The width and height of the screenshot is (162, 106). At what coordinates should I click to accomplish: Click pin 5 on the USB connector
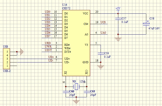[x=7, y=52]
